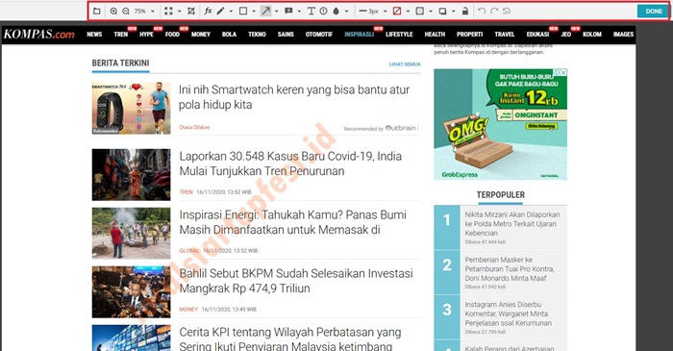Open the EDUKASI menu item
This screenshot has width=673, height=351.
(537, 35)
